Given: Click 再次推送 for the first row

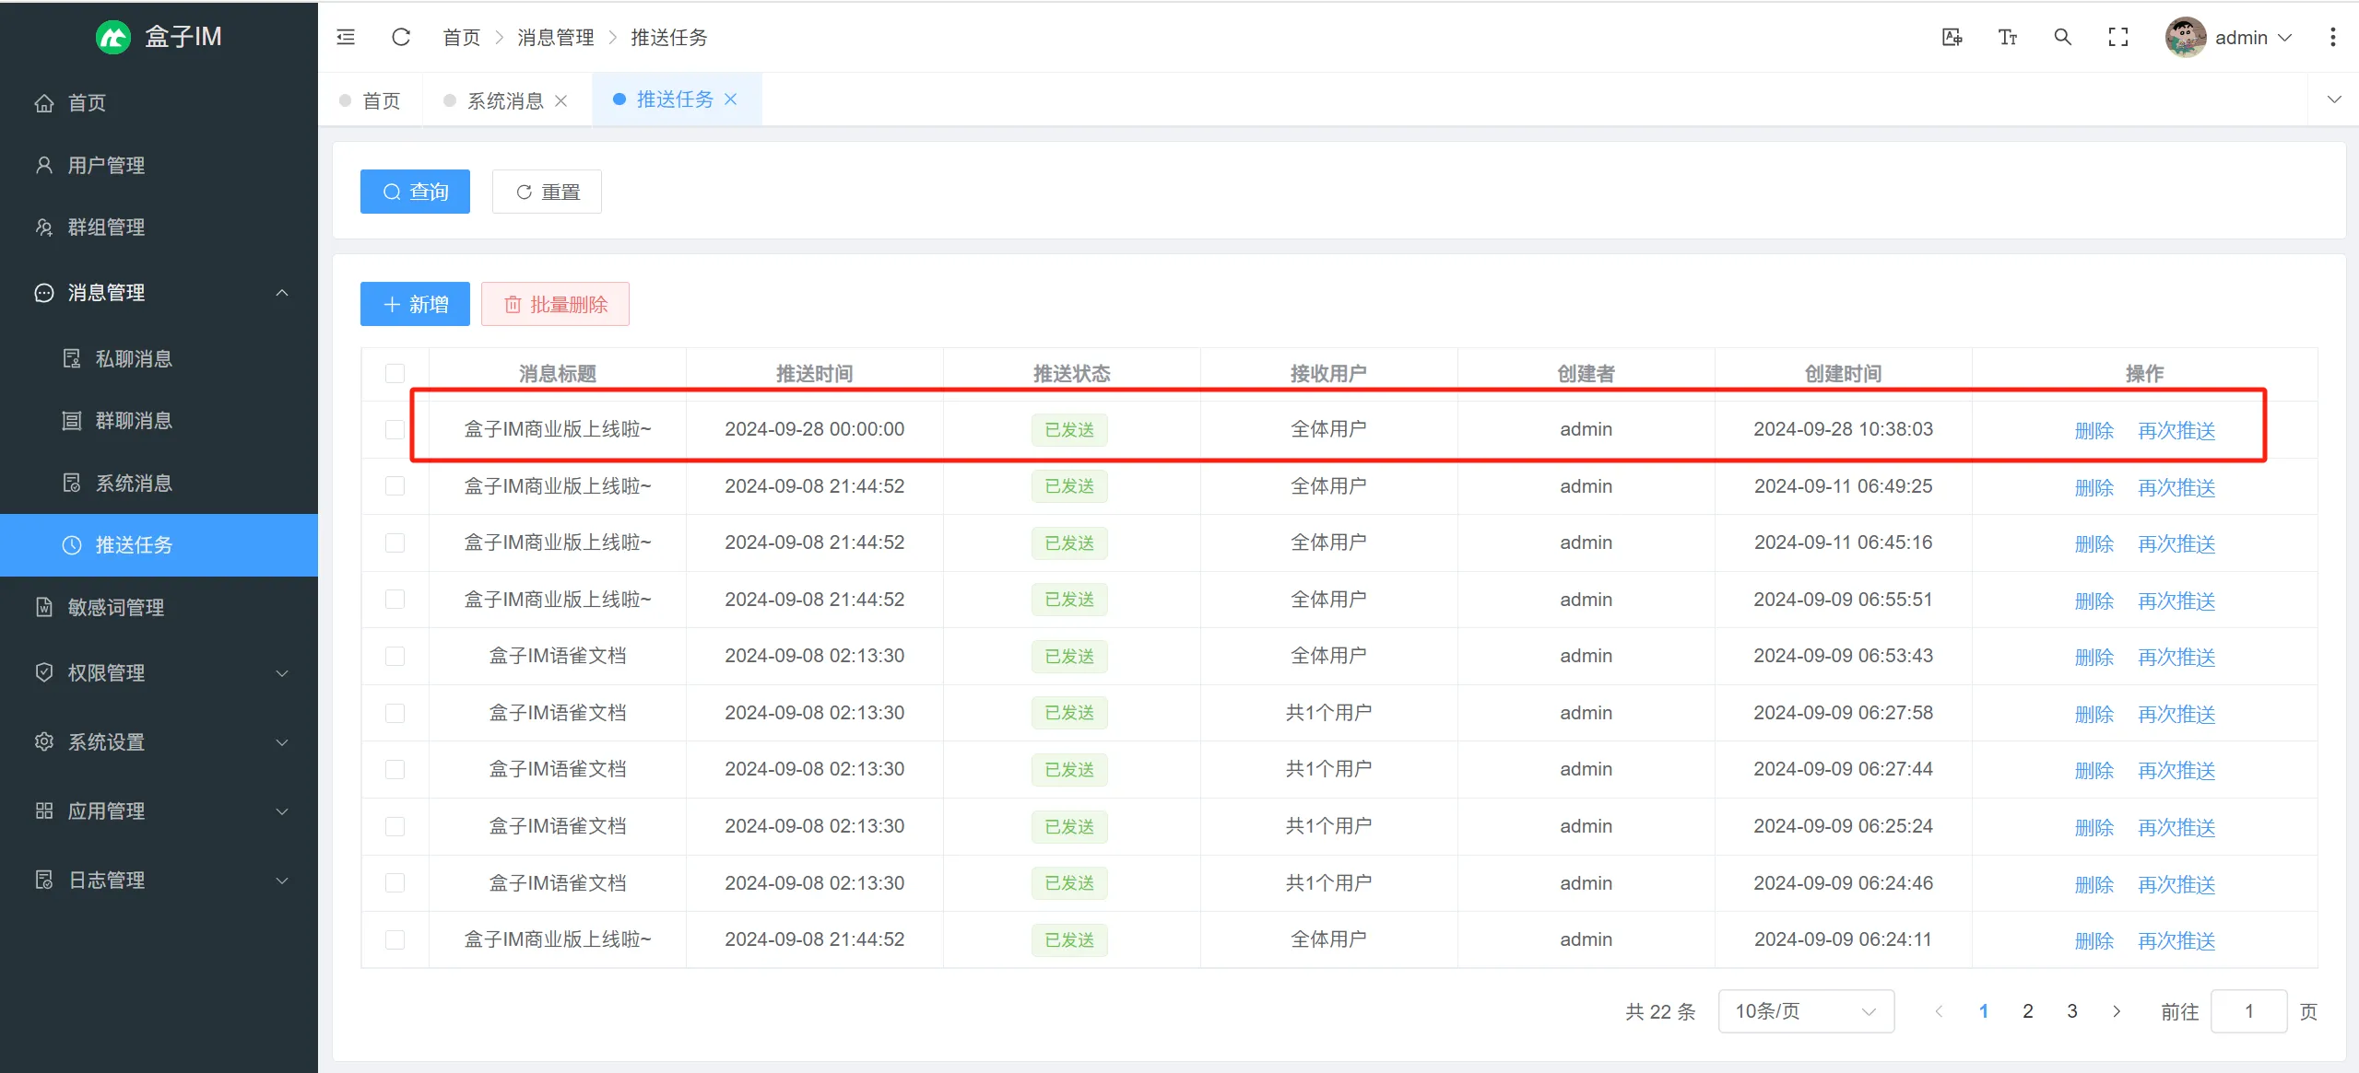Looking at the screenshot, I should click(x=2176, y=430).
